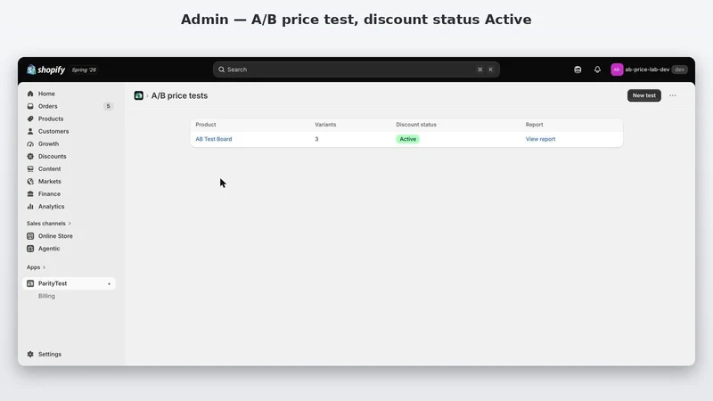The width and height of the screenshot is (713, 401).
Task: Open Billing under ParityTest
Action: tap(46, 296)
